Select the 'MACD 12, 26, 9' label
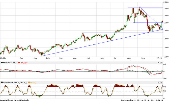Screen dimensions: 169x101 click(10, 62)
